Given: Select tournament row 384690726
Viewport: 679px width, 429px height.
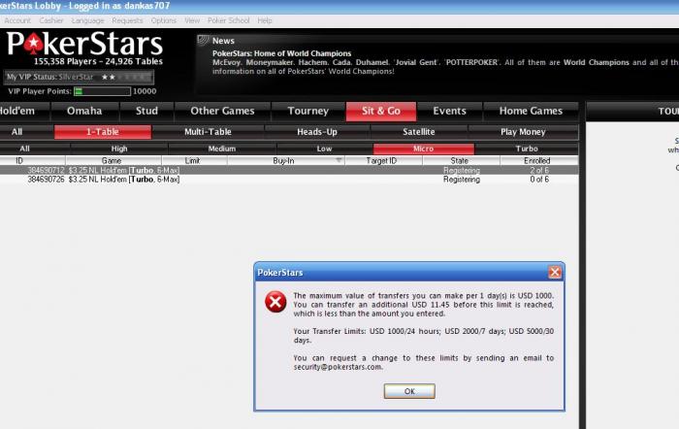Looking at the screenshot, I should tap(289, 180).
